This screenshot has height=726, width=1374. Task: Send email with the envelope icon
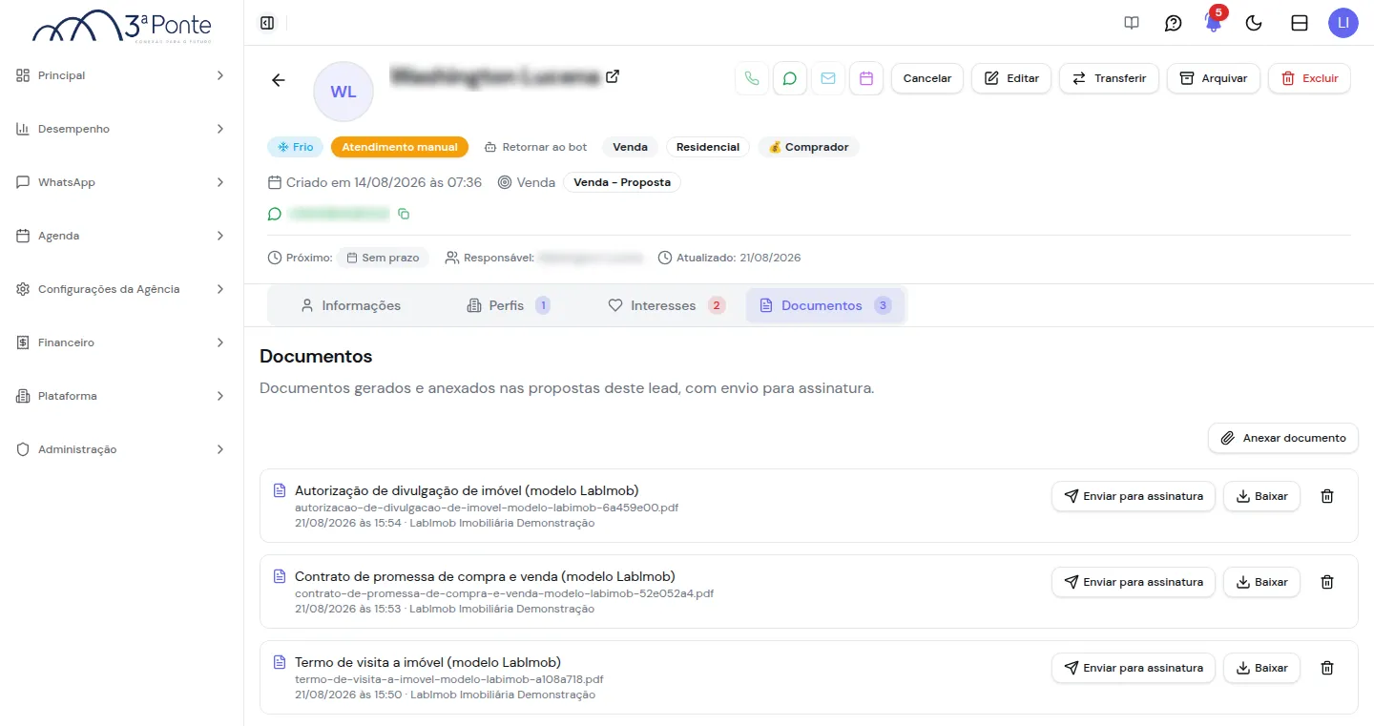pyautogui.click(x=828, y=78)
